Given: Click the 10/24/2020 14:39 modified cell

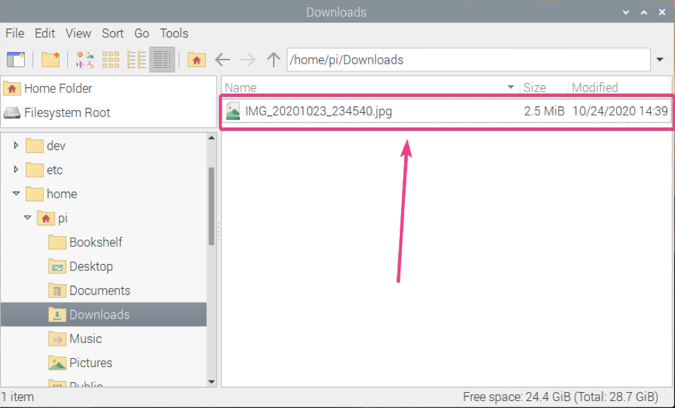Looking at the screenshot, I should click(620, 112).
